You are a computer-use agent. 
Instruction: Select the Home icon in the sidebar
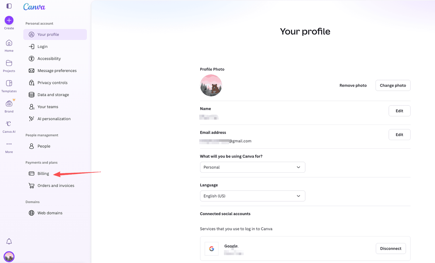click(x=8, y=43)
